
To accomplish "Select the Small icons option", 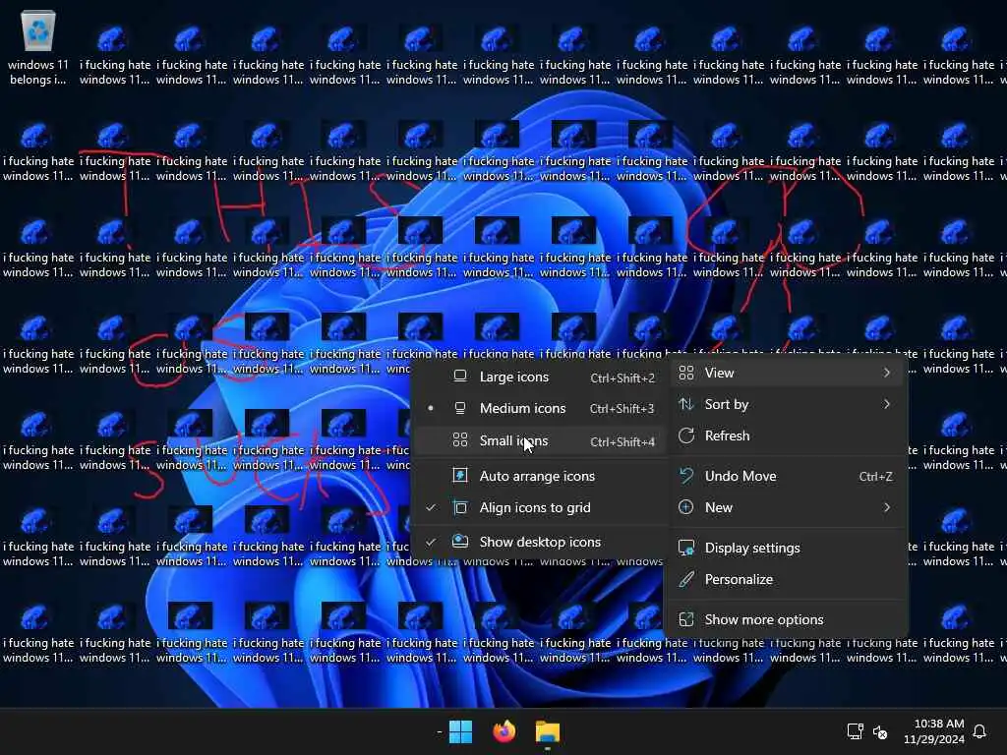I will pos(540,440).
